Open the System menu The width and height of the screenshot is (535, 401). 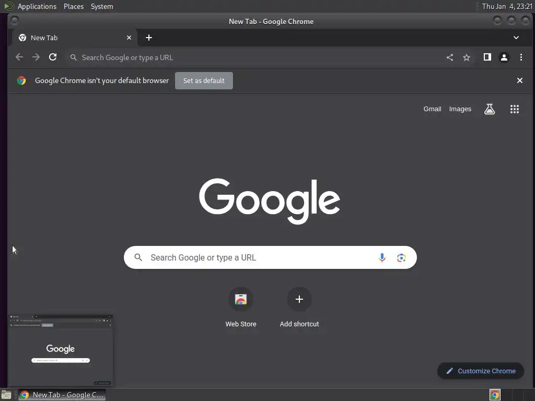click(x=102, y=6)
